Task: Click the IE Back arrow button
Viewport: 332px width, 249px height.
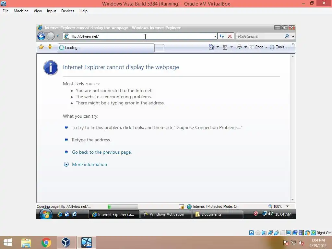Action: click(41, 36)
